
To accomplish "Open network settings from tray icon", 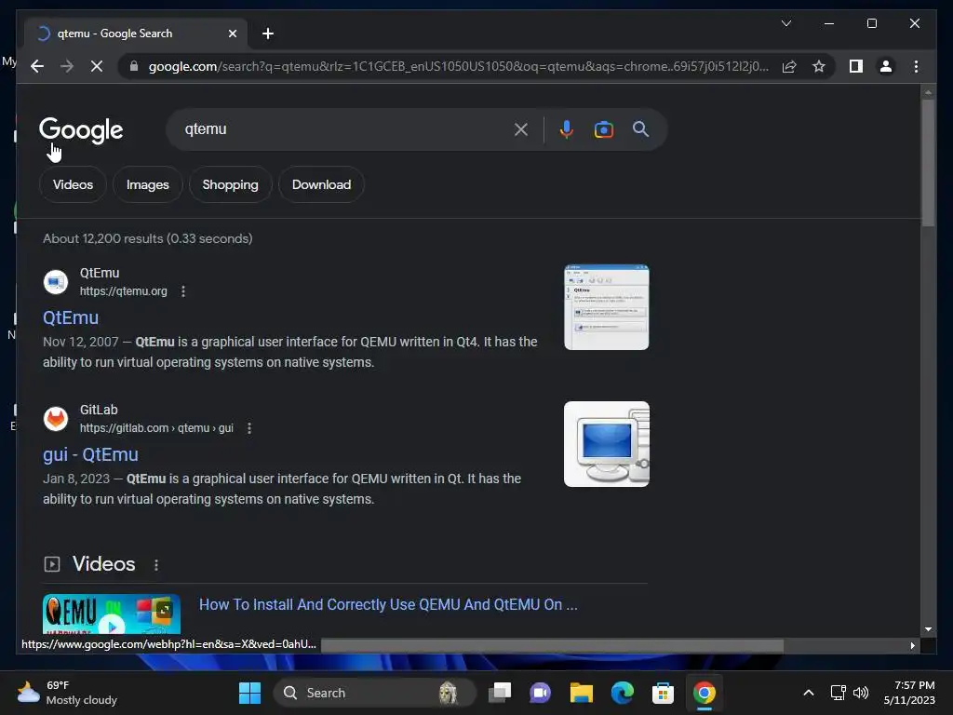I will (839, 693).
